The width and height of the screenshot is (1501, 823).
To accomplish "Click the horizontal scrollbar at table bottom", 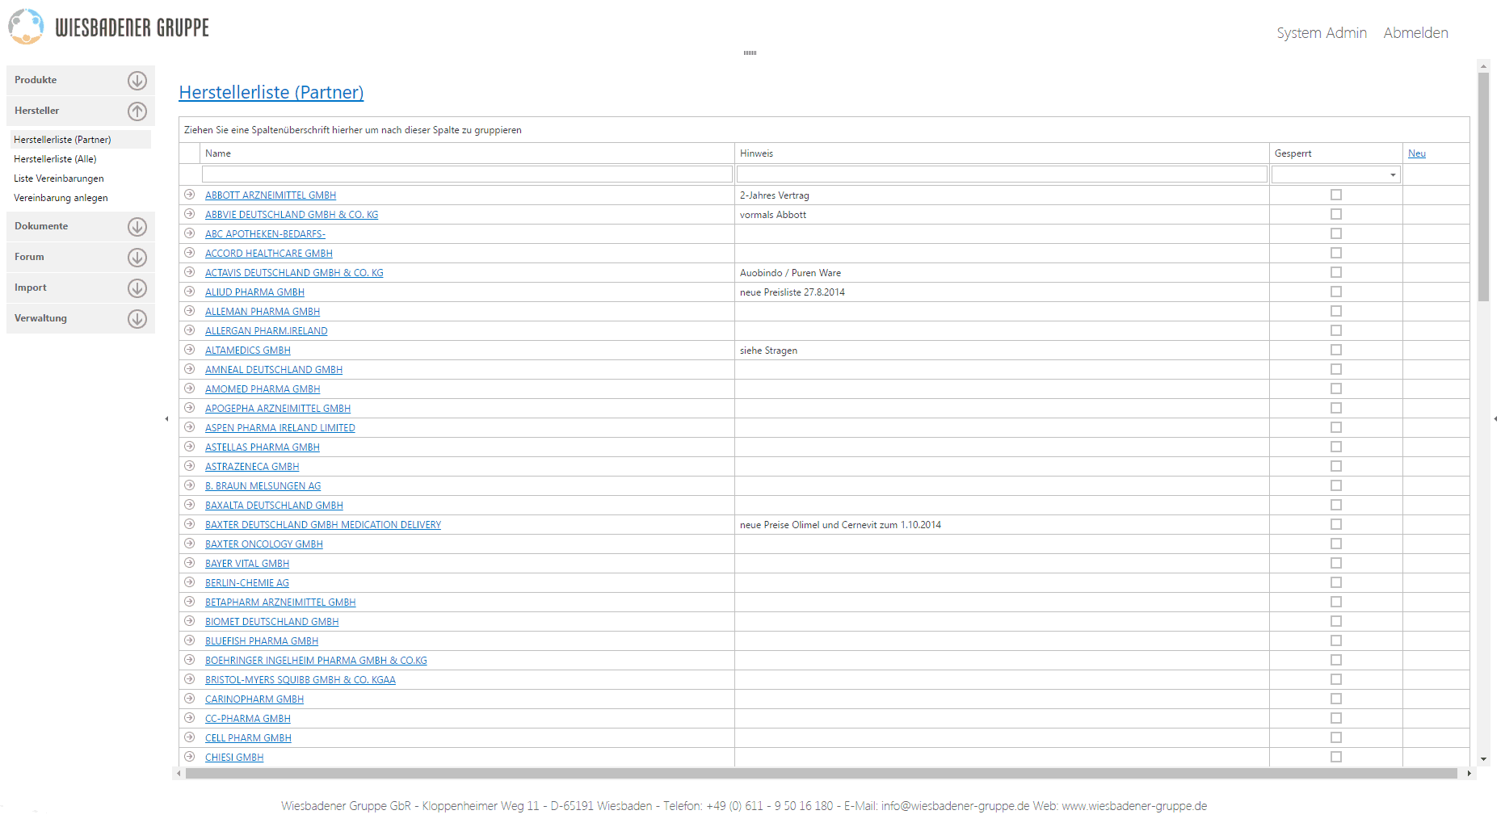I will point(821,774).
